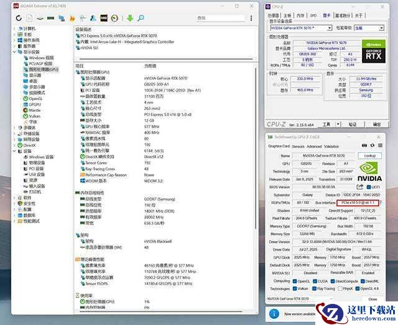Open the AIDA64 report page icon

(29, 18)
